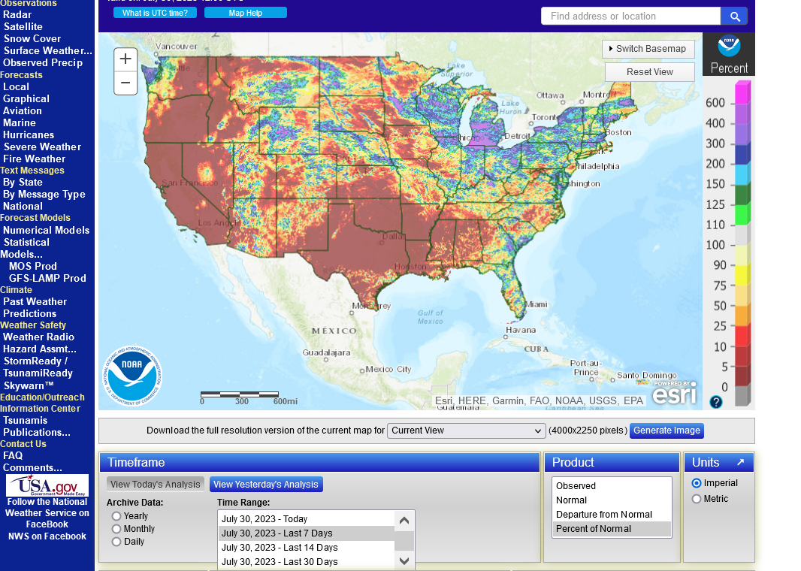This screenshot has width=801, height=571.
Task: Click the 150 percent cyan legend swatch
Action: 742,174
